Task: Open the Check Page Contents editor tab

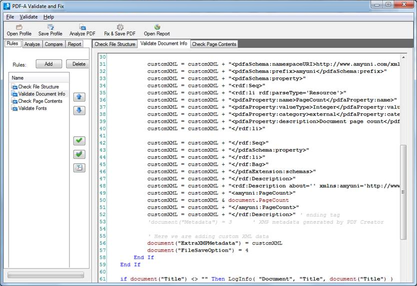Action: tap(214, 44)
